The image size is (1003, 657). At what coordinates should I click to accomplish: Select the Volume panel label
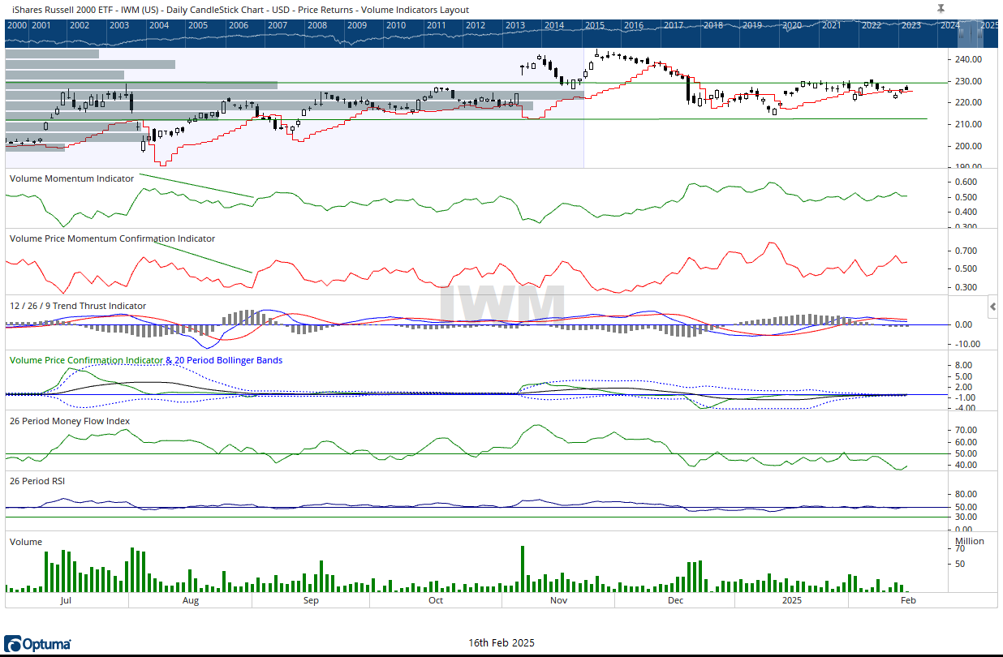coord(25,541)
